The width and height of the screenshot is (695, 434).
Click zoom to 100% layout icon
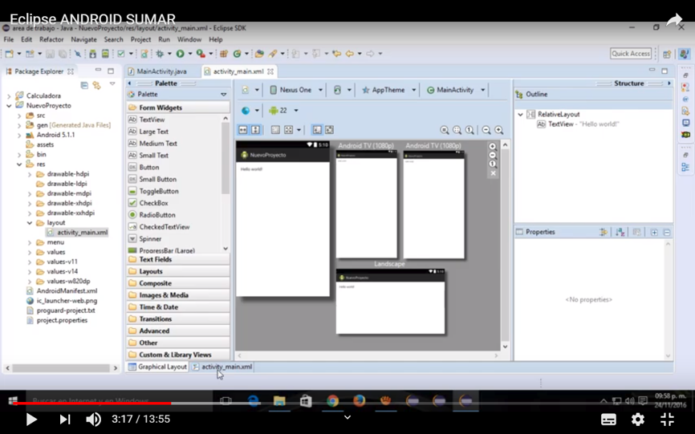pos(469,130)
